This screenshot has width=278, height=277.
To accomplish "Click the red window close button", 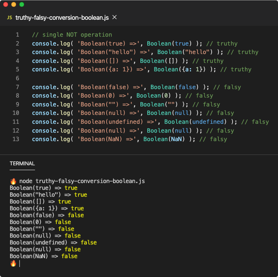I will click(6, 4).
